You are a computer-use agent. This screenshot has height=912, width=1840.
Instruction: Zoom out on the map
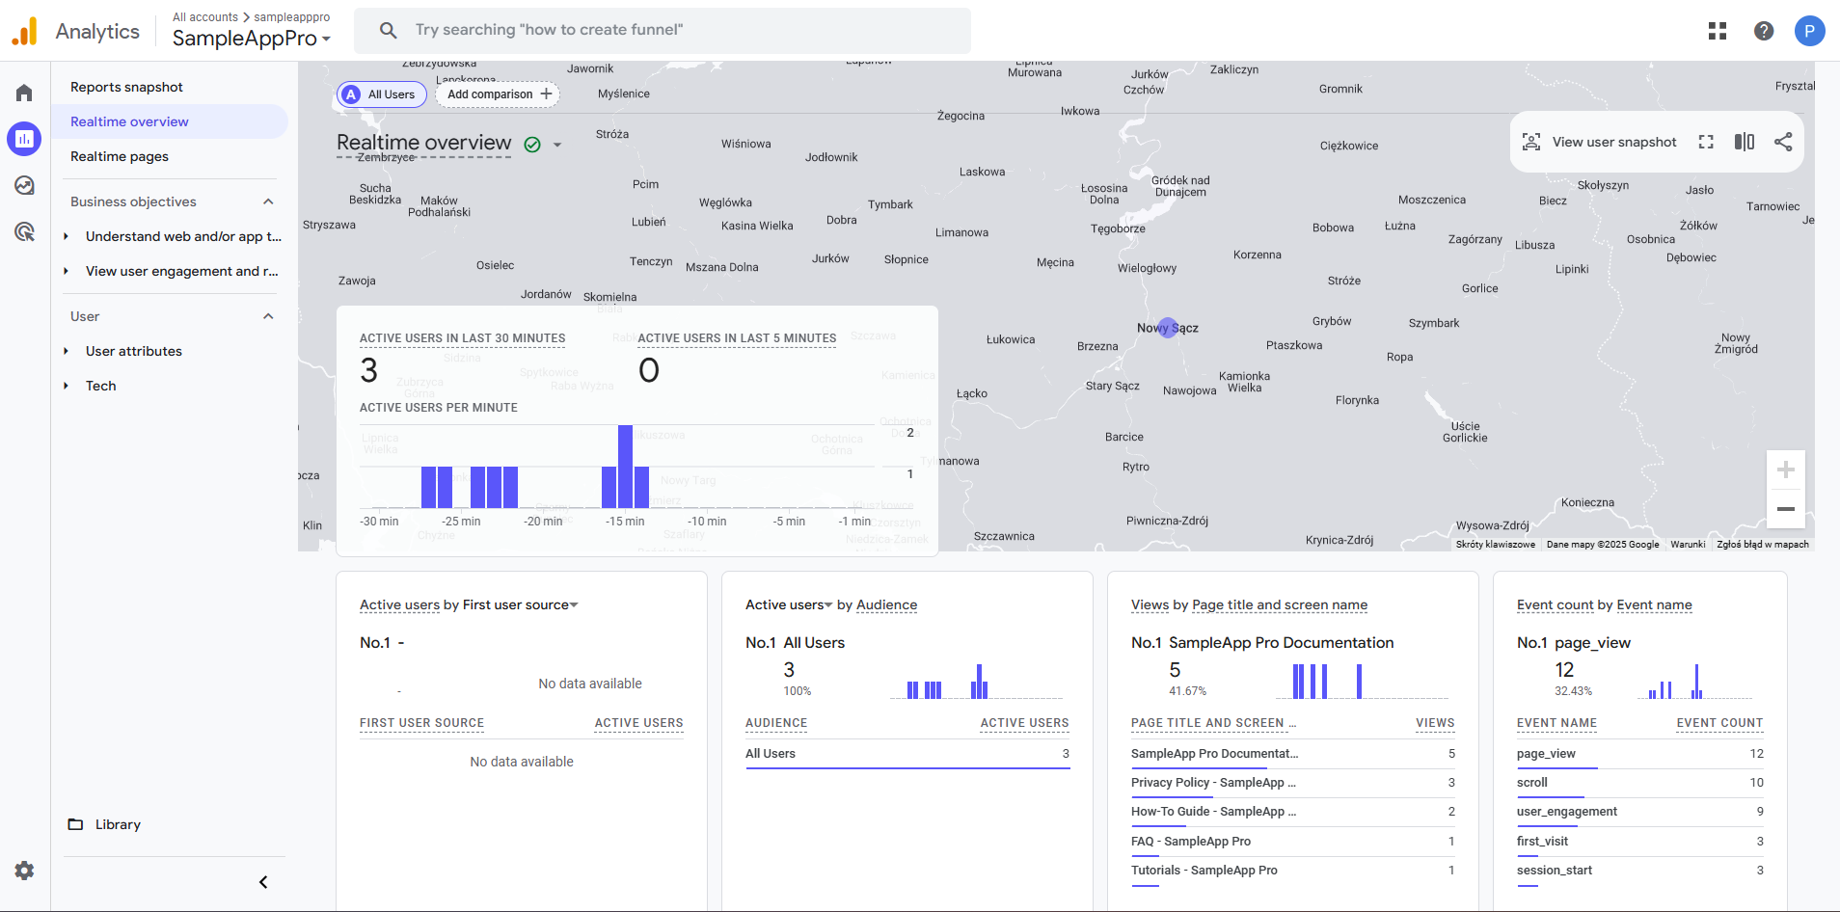coord(1786,509)
